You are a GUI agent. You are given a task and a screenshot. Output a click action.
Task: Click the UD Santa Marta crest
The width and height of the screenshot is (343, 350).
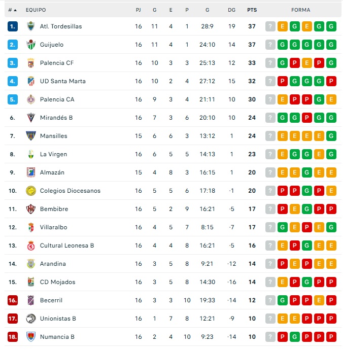pyautogui.click(x=31, y=81)
